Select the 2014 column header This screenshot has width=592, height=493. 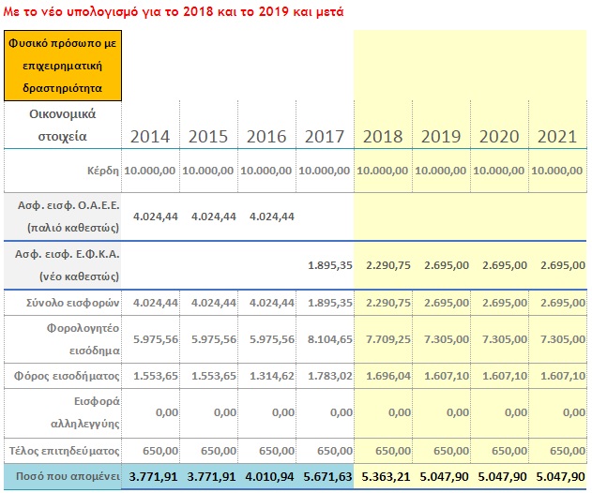point(150,137)
